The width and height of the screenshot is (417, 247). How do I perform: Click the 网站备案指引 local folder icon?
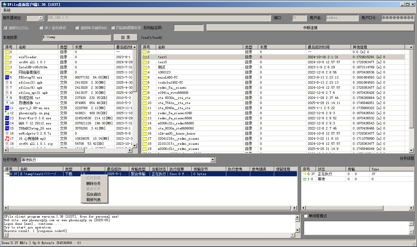pyautogui.click(x=7, y=72)
